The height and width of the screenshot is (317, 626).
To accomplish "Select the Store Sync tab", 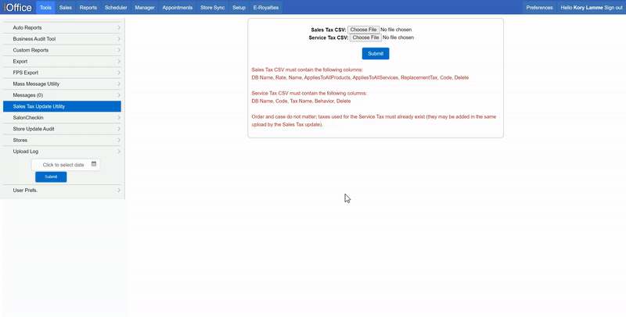I will pyautogui.click(x=212, y=8).
